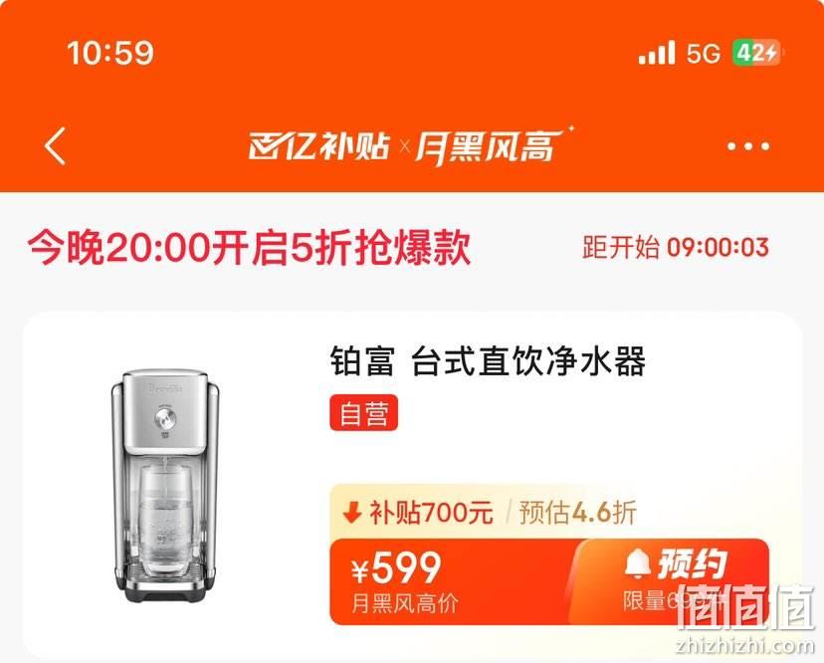Screen dimensions: 824x663
Task: Open the 铂富 water purifier product image
Action: [x=164, y=487]
